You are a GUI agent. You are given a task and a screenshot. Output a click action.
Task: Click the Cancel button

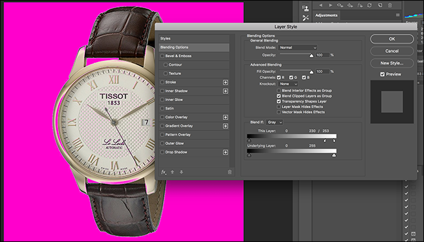coord(392,51)
